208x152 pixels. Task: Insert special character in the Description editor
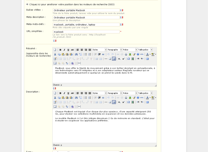pyautogui.click(x=128, y=102)
